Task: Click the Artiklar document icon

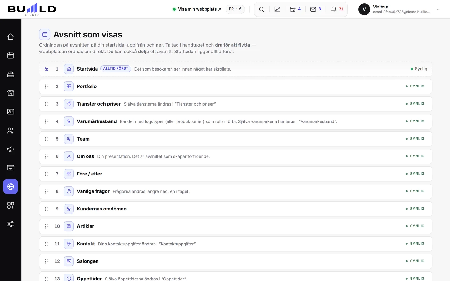Action: point(69,226)
